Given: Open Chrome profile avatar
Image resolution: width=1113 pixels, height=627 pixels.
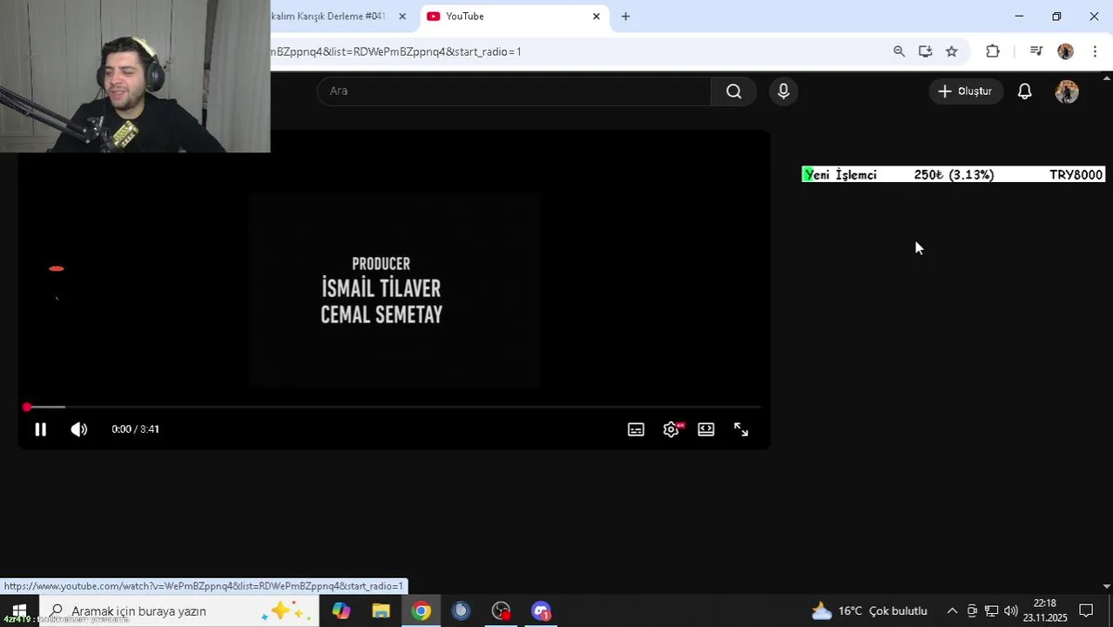Looking at the screenshot, I should tap(1065, 51).
